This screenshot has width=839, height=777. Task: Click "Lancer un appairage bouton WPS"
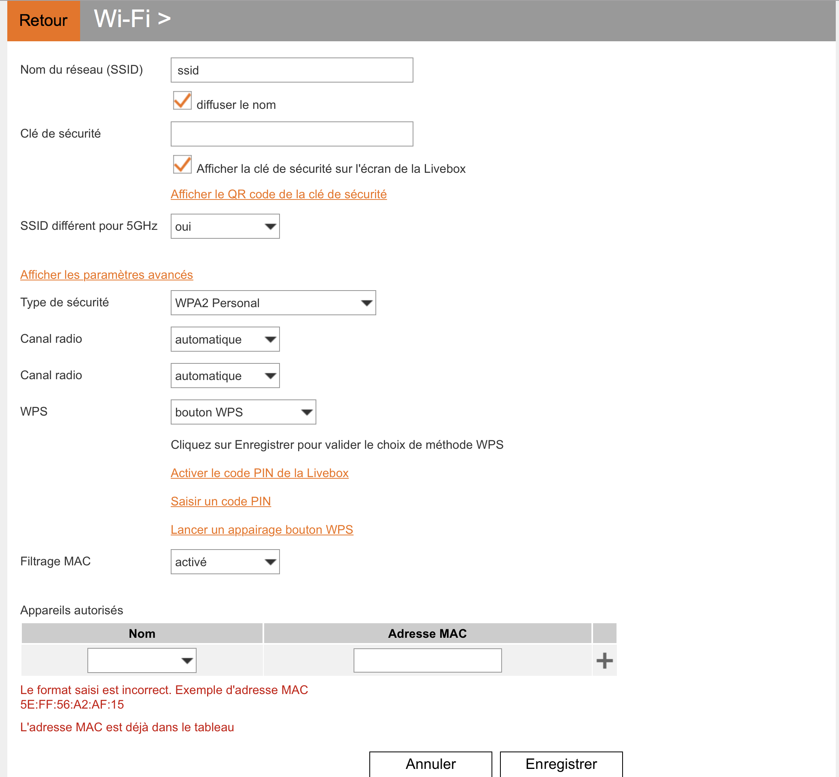pyautogui.click(x=261, y=529)
